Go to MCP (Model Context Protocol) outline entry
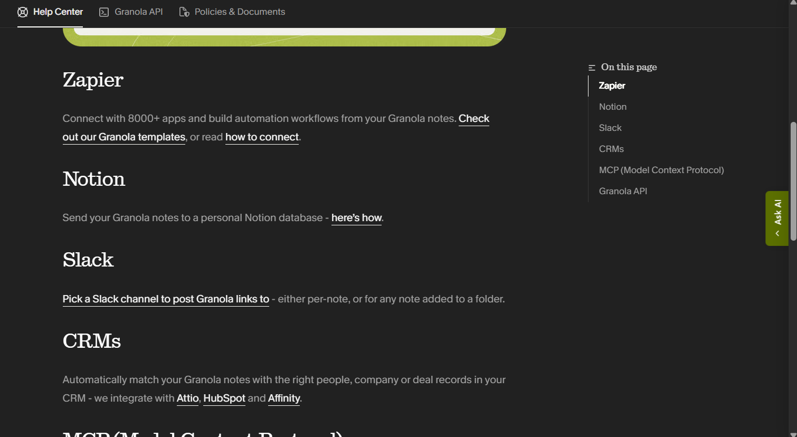This screenshot has height=437, width=797. [x=661, y=170]
